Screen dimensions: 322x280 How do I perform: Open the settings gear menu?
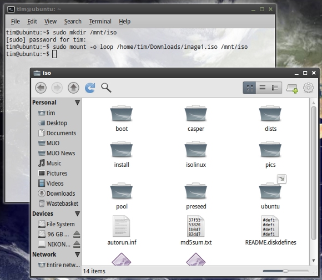pyautogui.click(x=309, y=88)
